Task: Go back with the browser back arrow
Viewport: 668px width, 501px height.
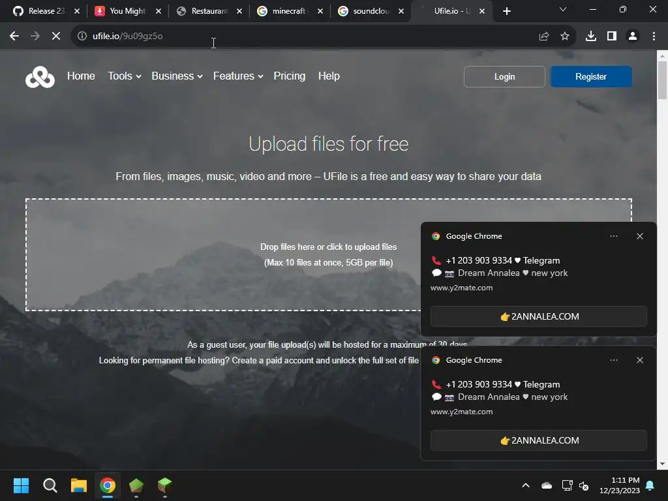Action: coord(14,37)
